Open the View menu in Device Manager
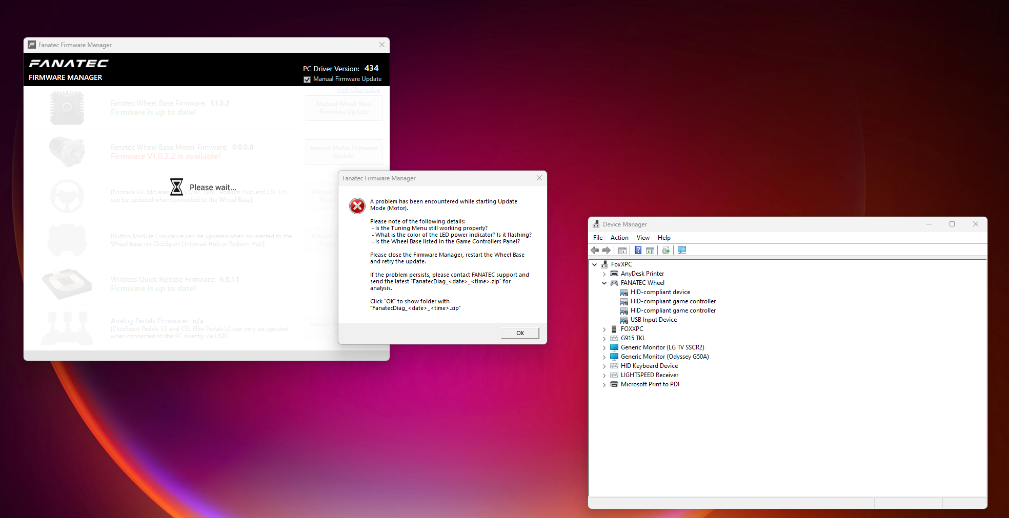The width and height of the screenshot is (1009, 518). pos(643,238)
